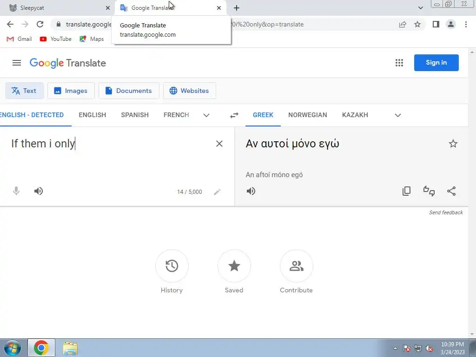
Task: Select the Text translation mode
Action: pos(25,91)
